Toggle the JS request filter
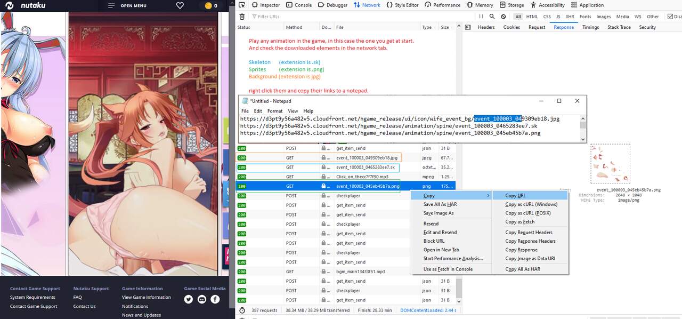 tap(558, 17)
